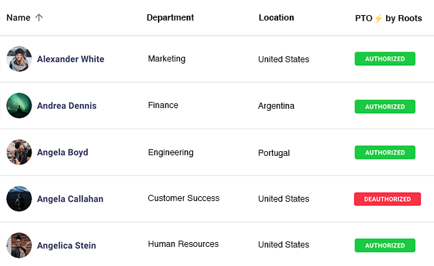This screenshot has width=434, height=266.
Task: Toggle Angela Callahan's DEAUTHORIZED badge
Action: pos(388,199)
